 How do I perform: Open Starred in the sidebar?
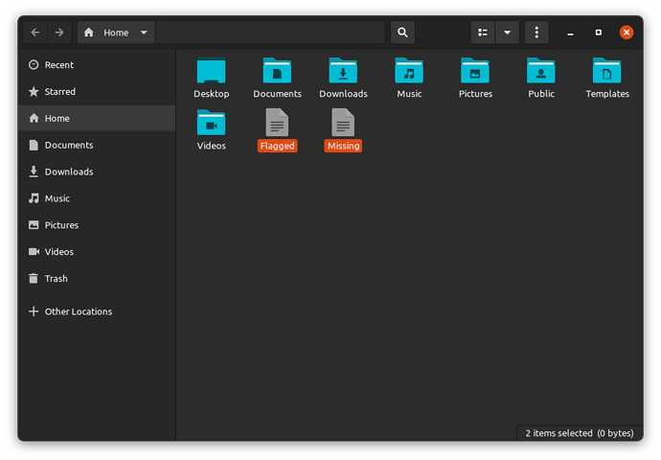[97, 91]
